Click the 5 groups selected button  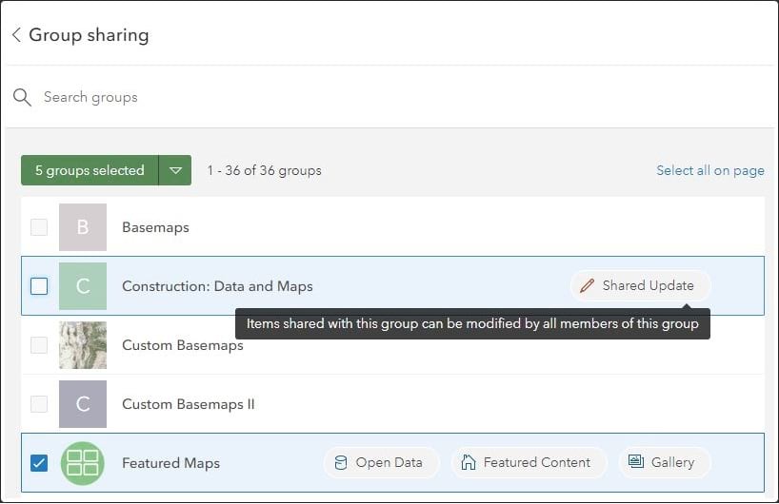(90, 171)
